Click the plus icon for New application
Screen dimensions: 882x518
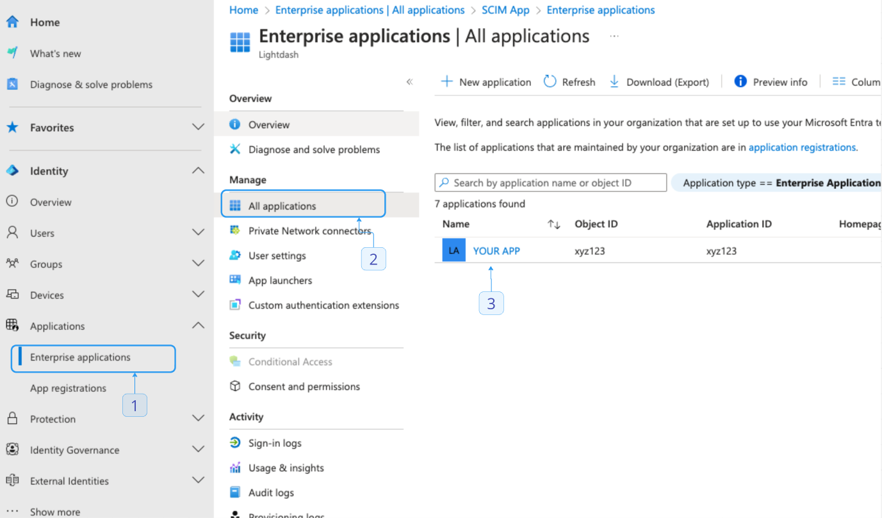[446, 81]
